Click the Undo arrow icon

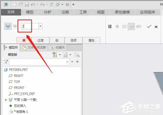33,5
